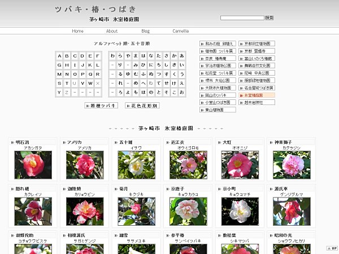Select letter K in alphabet index
This screenshot has width=339, height=254.
90,65
